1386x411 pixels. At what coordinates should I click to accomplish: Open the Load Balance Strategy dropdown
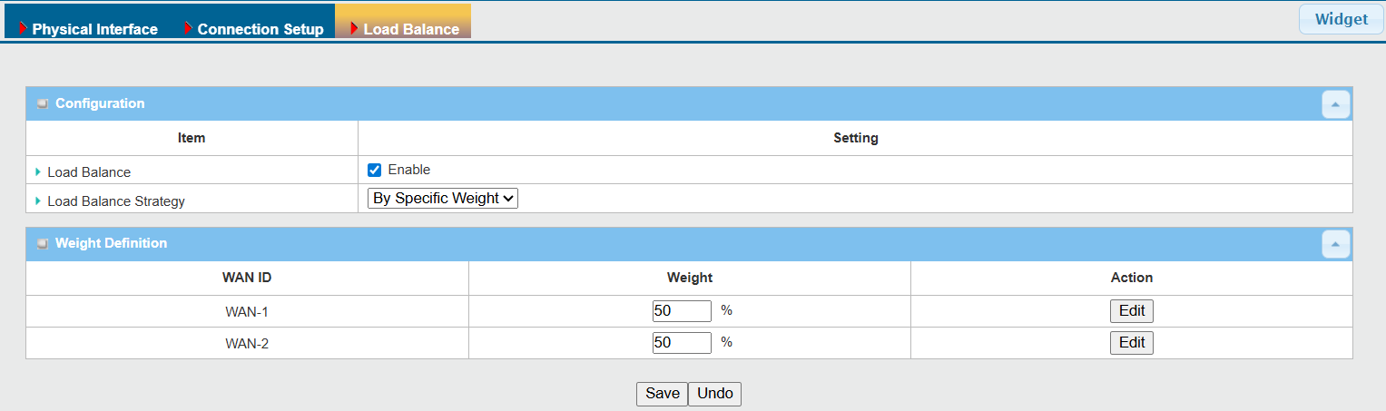click(442, 198)
